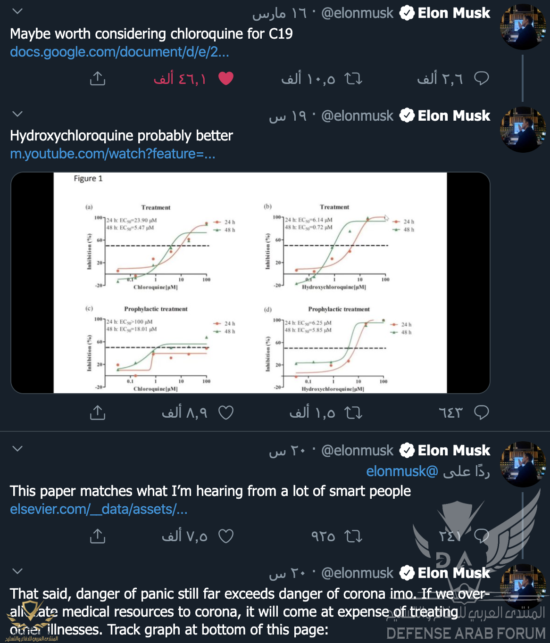Image resolution: width=550 pixels, height=643 pixels.
Task: Open the elsevier.com data assets link
Action: 99,509
